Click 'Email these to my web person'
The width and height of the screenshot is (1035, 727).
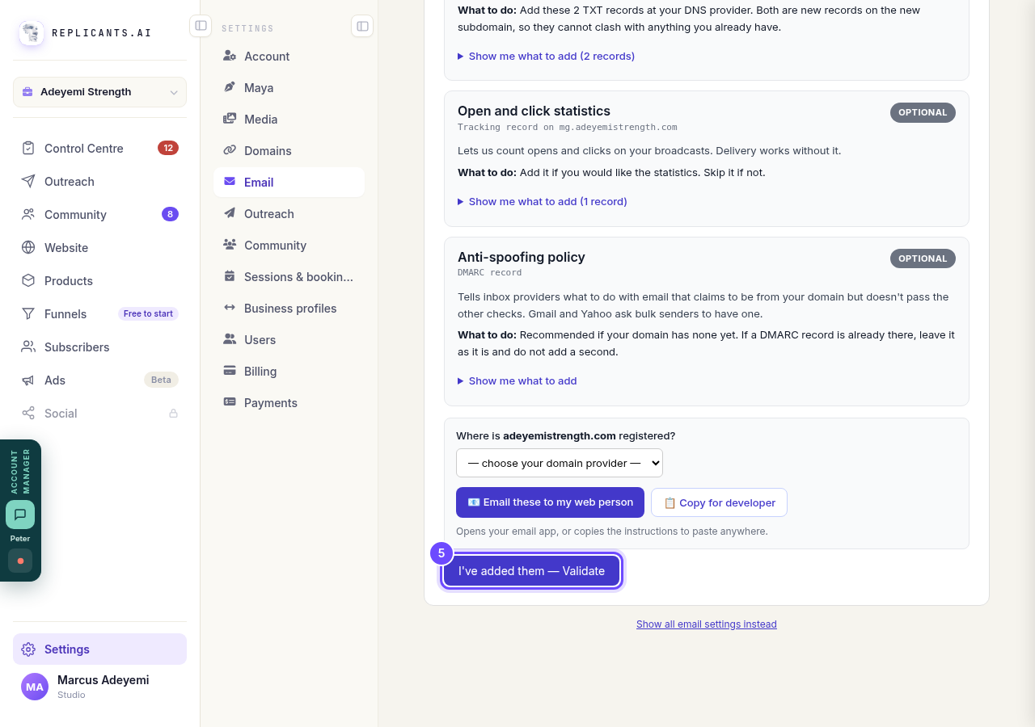(550, 502)
